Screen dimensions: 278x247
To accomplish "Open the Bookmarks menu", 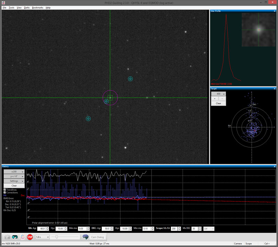I will click(x=38, y=7).
